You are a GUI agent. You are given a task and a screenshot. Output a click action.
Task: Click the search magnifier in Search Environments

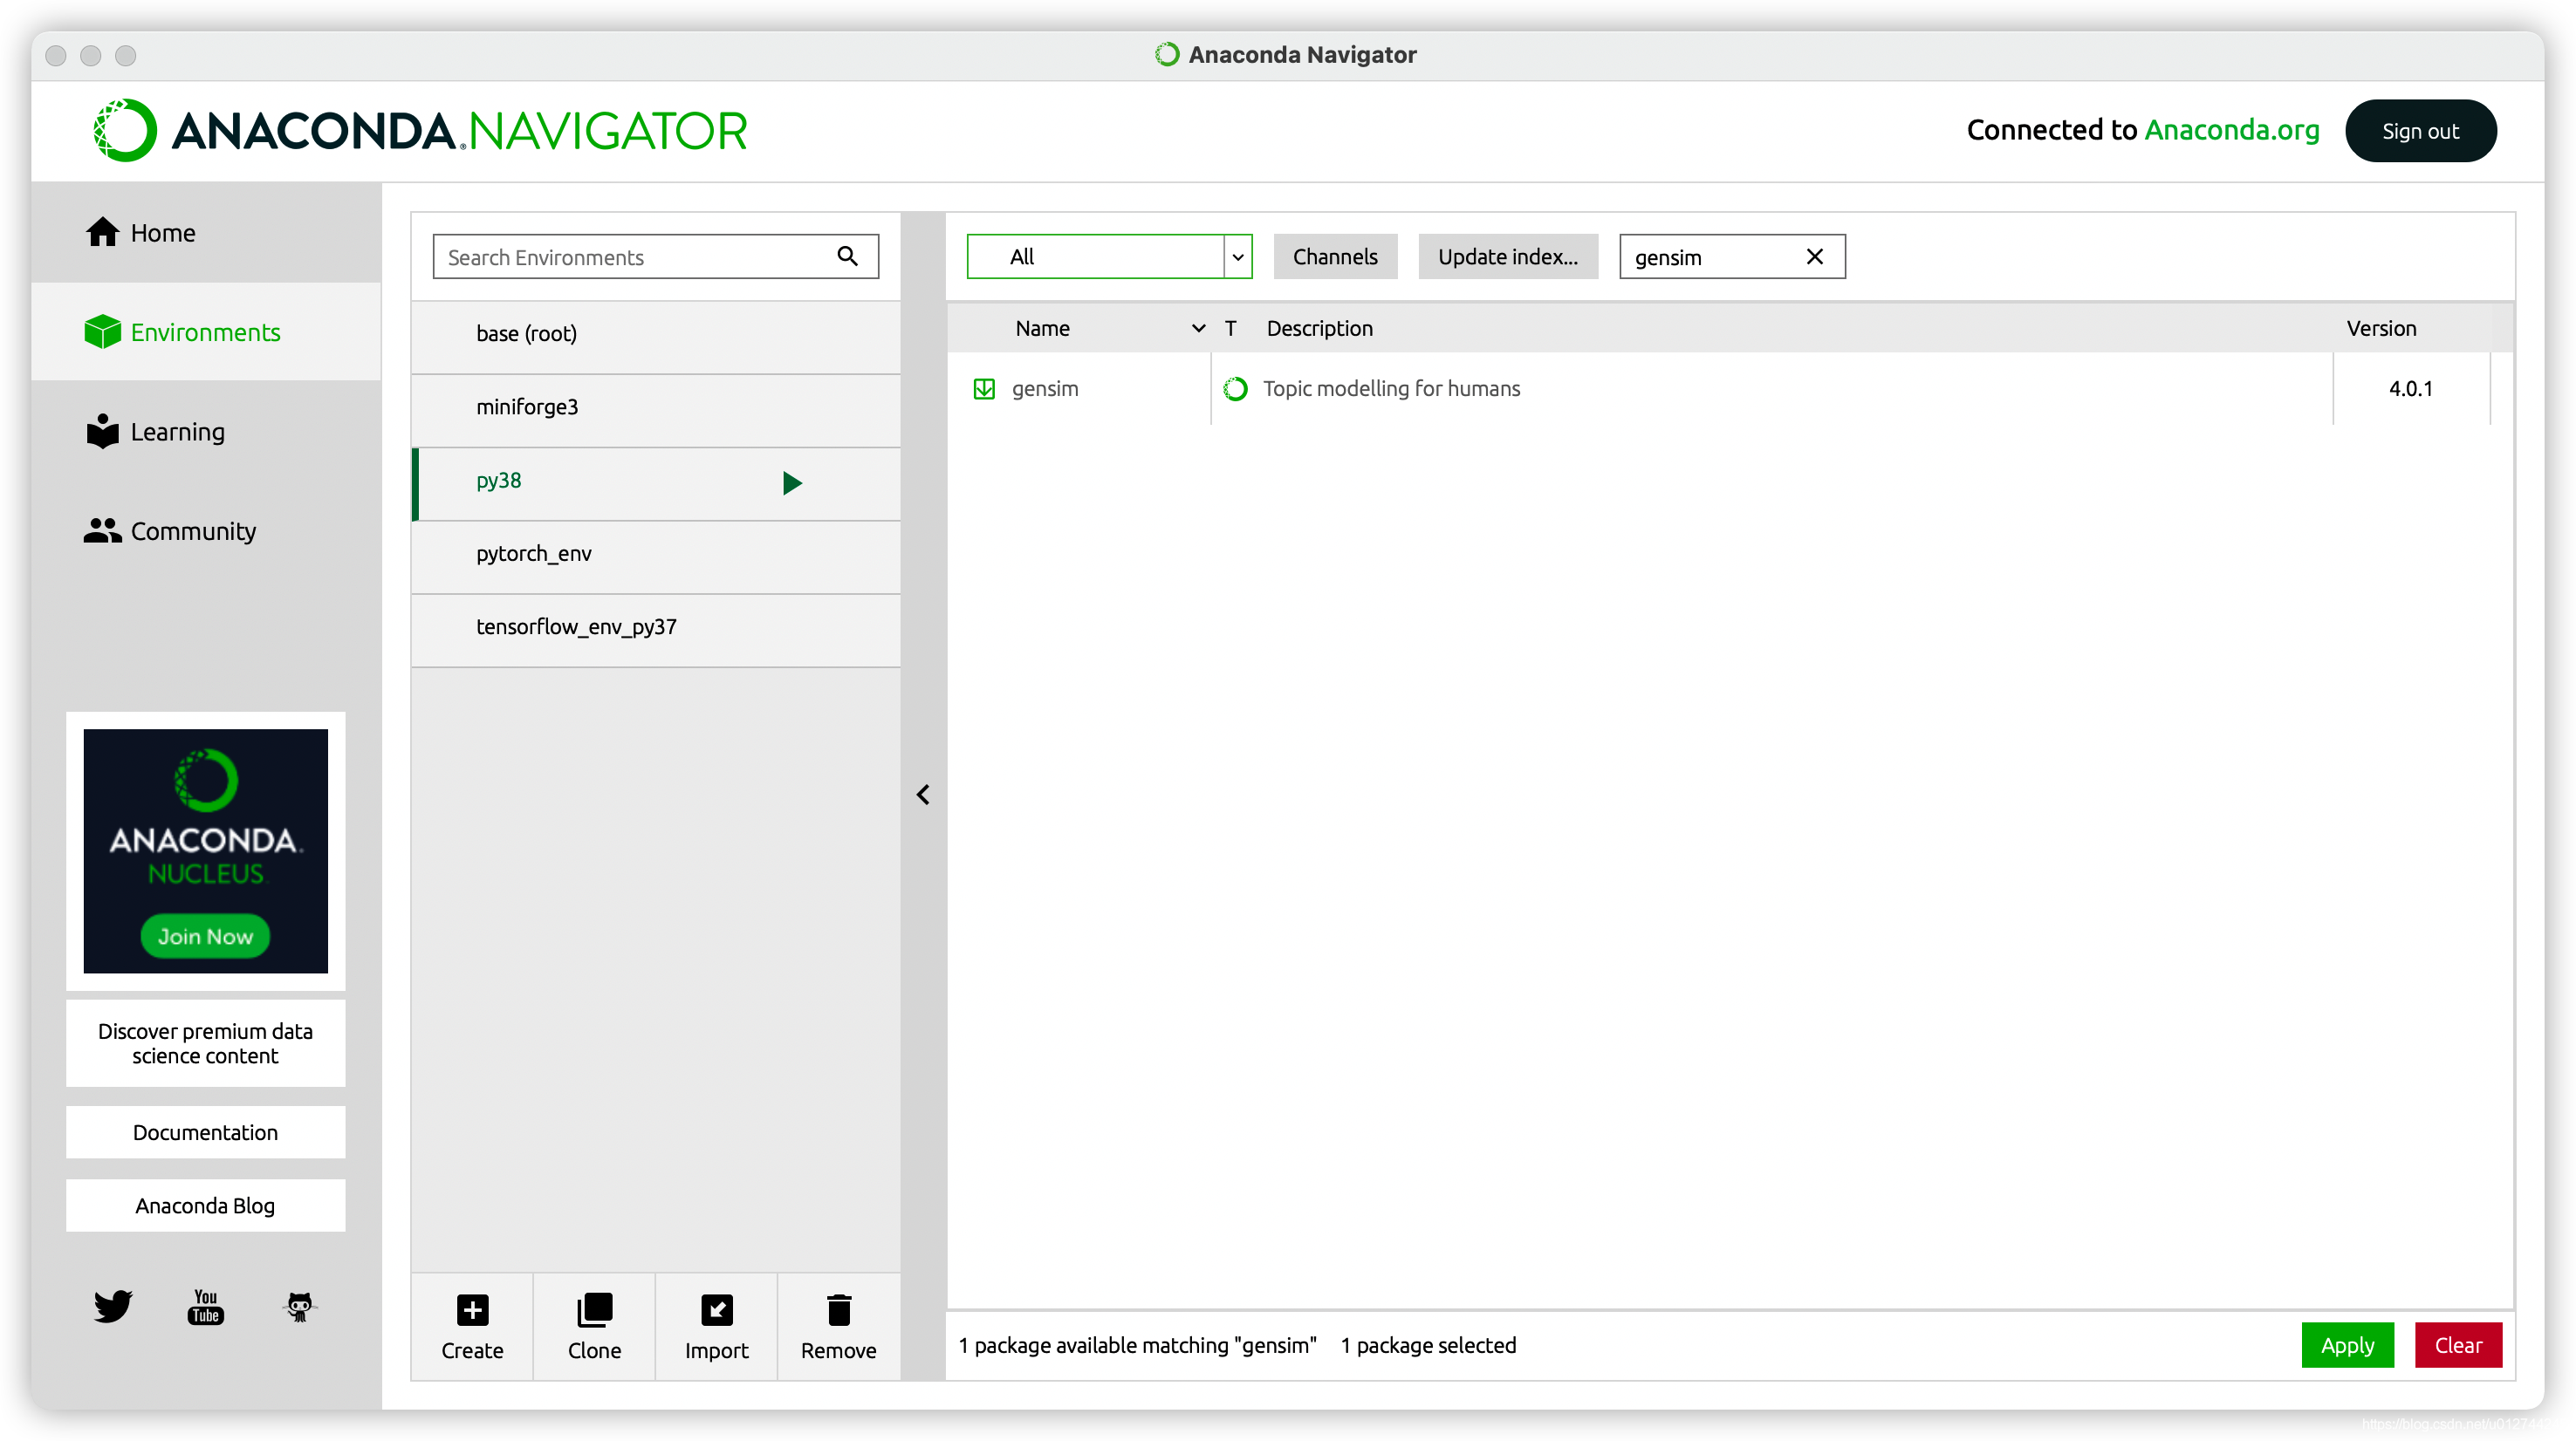tap(847, 256)
